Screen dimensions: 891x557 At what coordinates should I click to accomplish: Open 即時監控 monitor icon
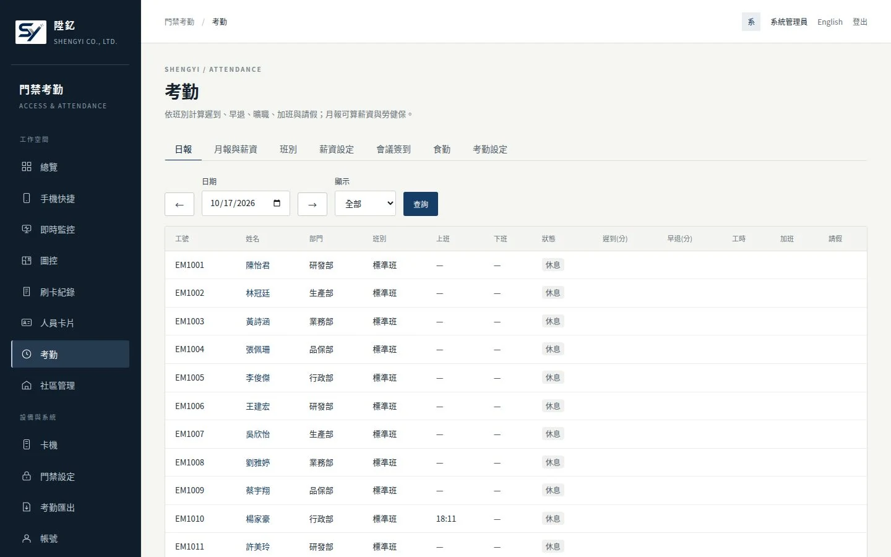(x=27, y=229)
